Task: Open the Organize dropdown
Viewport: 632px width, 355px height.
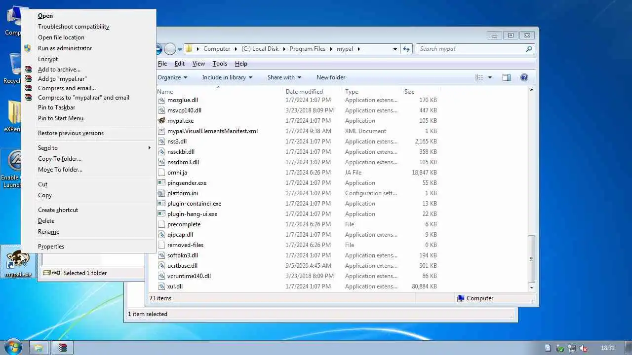Action: [x=172, y=77]
